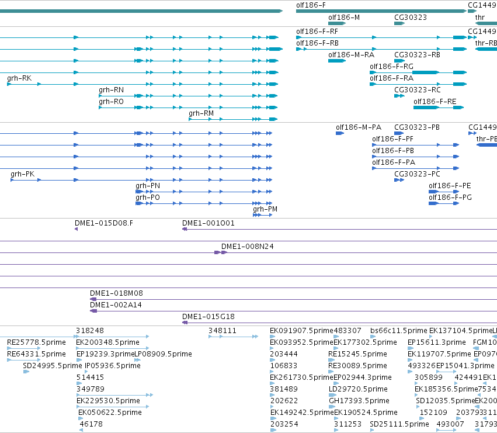This screenshot has width=497, height=433.
Task: Select clone DME1-001O01
Action: coord(208,223)
